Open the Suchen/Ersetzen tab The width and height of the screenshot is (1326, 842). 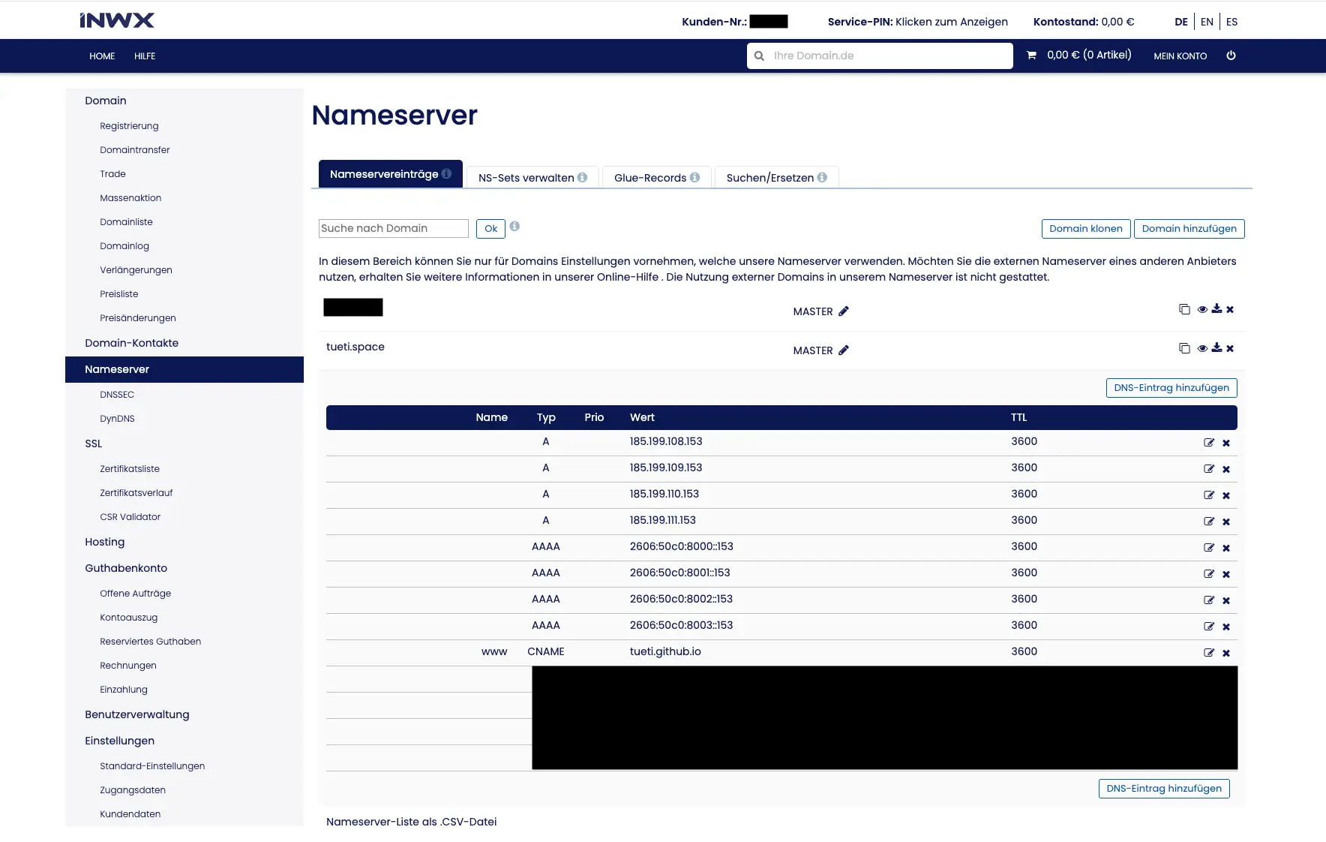pos(769,177)
